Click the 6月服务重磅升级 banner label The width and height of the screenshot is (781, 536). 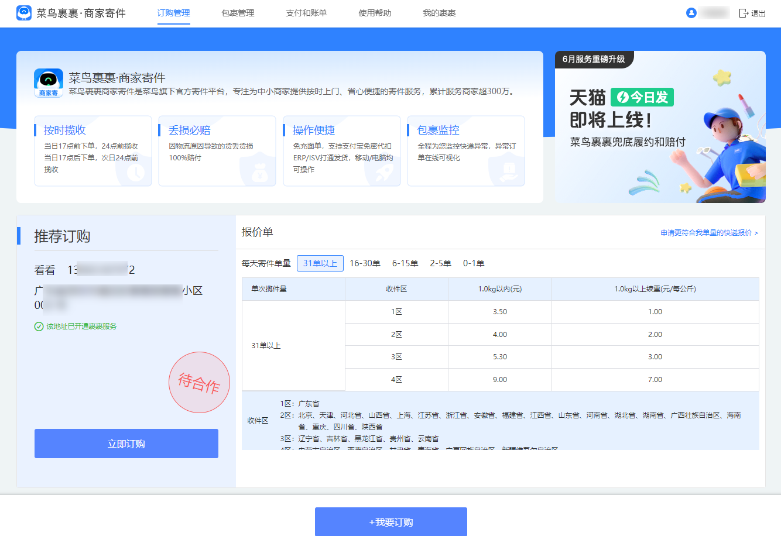pyautogui.click(x=594, y=59)
